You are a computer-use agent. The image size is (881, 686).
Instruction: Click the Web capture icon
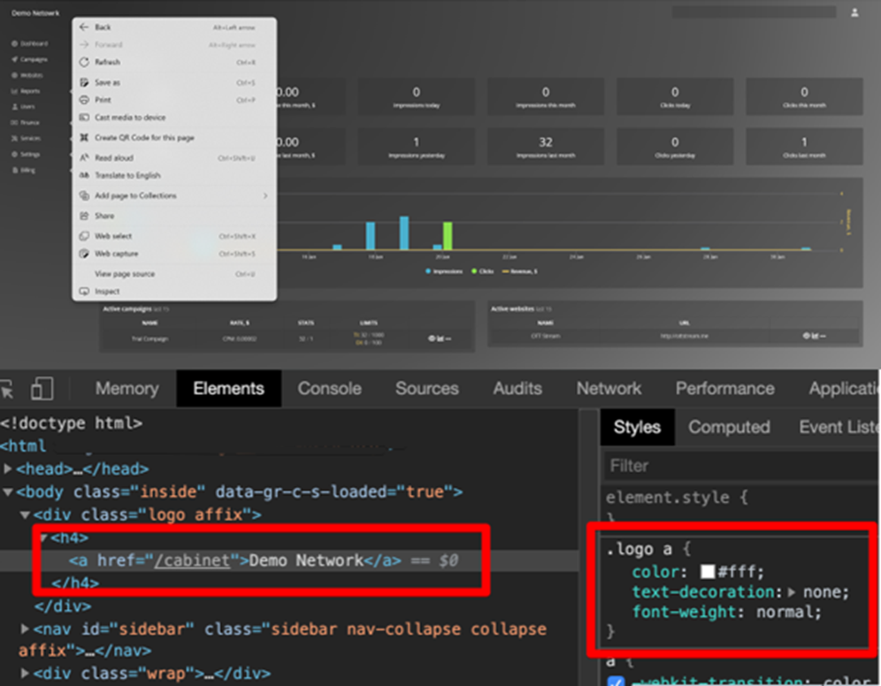pos(84,254)
